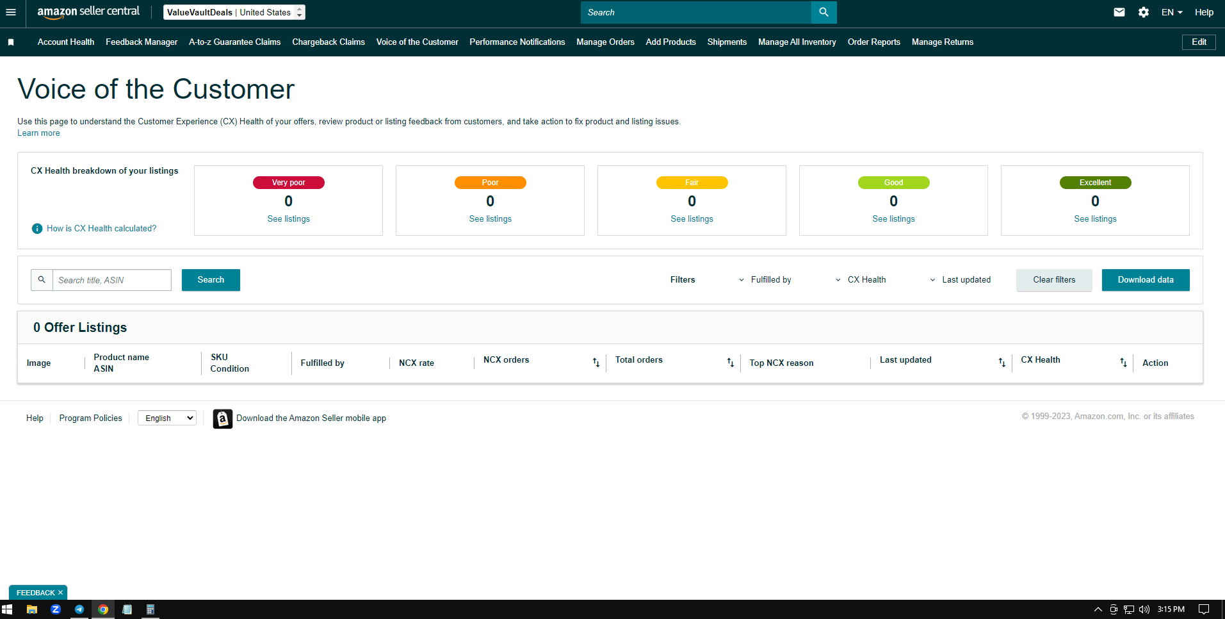The image size is (1225, 619).
Task: Close the FEEDBACK tab
Action: point(61,593)
